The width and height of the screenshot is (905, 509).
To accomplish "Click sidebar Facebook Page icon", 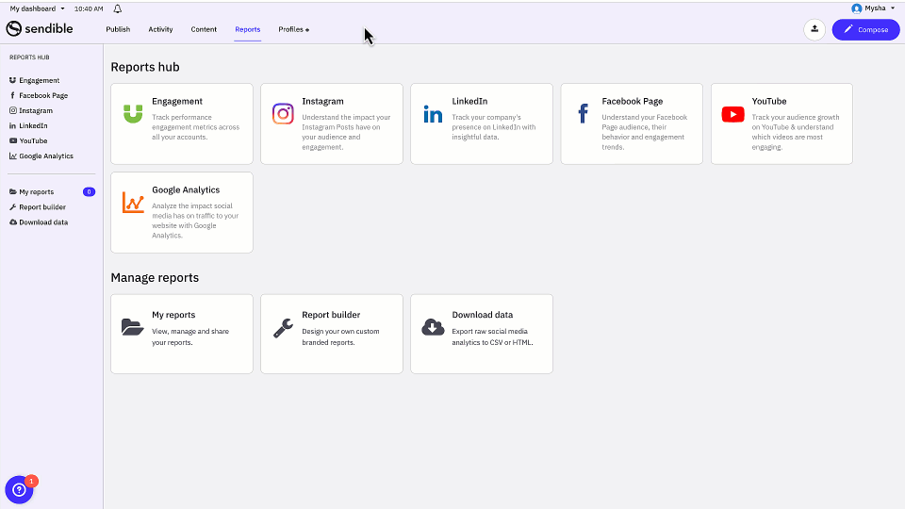I will (x=12, y=95).
